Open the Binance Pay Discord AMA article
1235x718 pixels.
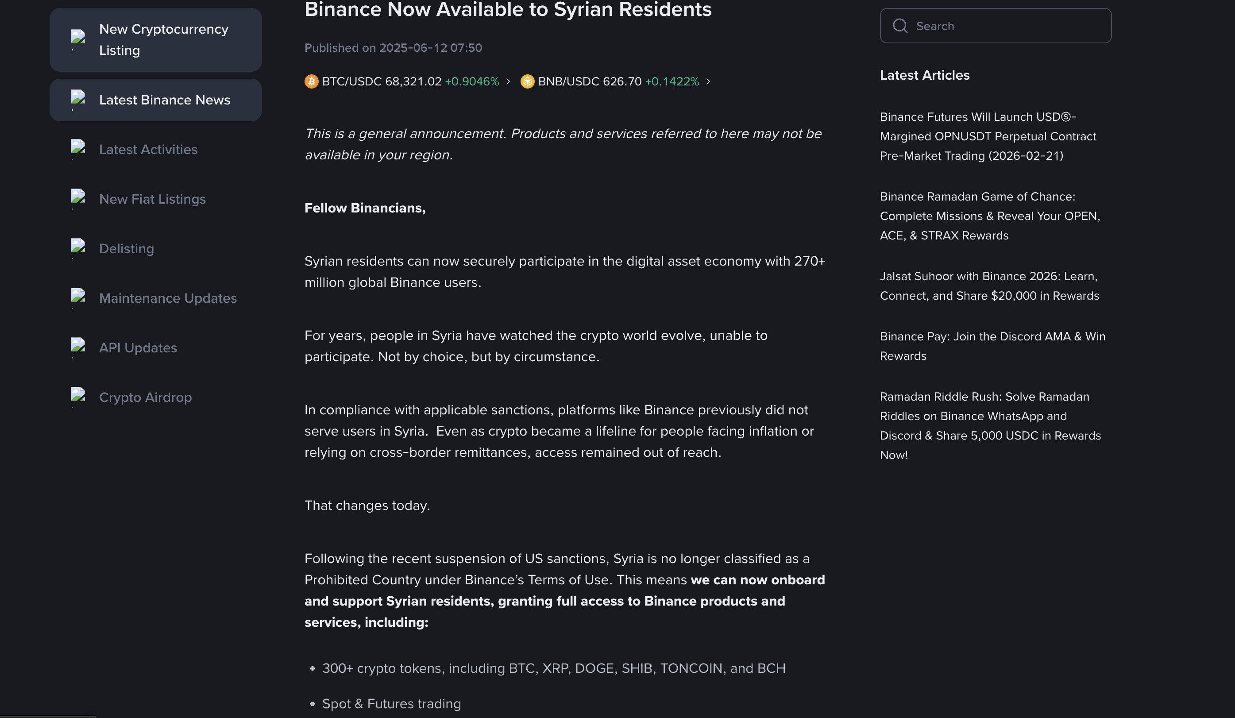tap(992, 346)
